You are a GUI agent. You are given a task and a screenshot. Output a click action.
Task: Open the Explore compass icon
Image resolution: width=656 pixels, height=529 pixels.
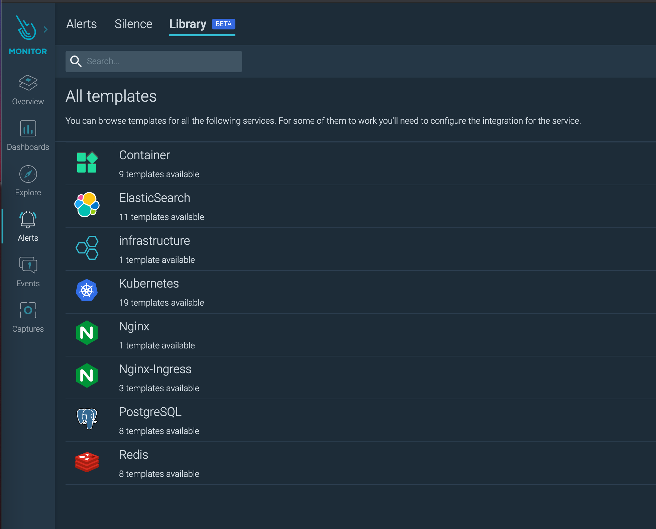(28, 174)
